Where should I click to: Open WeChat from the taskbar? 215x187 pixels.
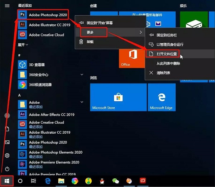[x=115, y=181]
